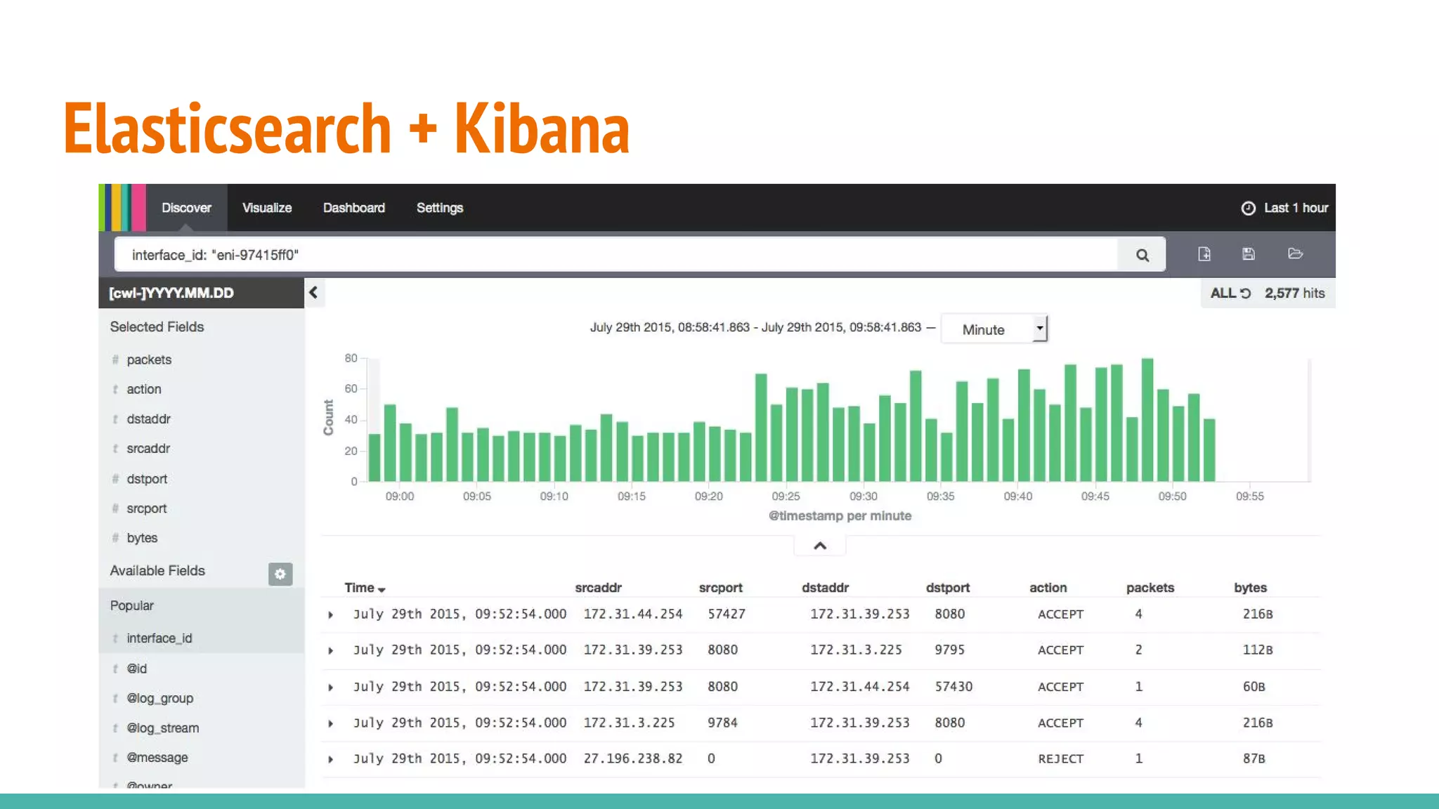Screen dimensions: 1439x809
Task: Focus the interface_id query input field
Action: click(x=616, y=255)
